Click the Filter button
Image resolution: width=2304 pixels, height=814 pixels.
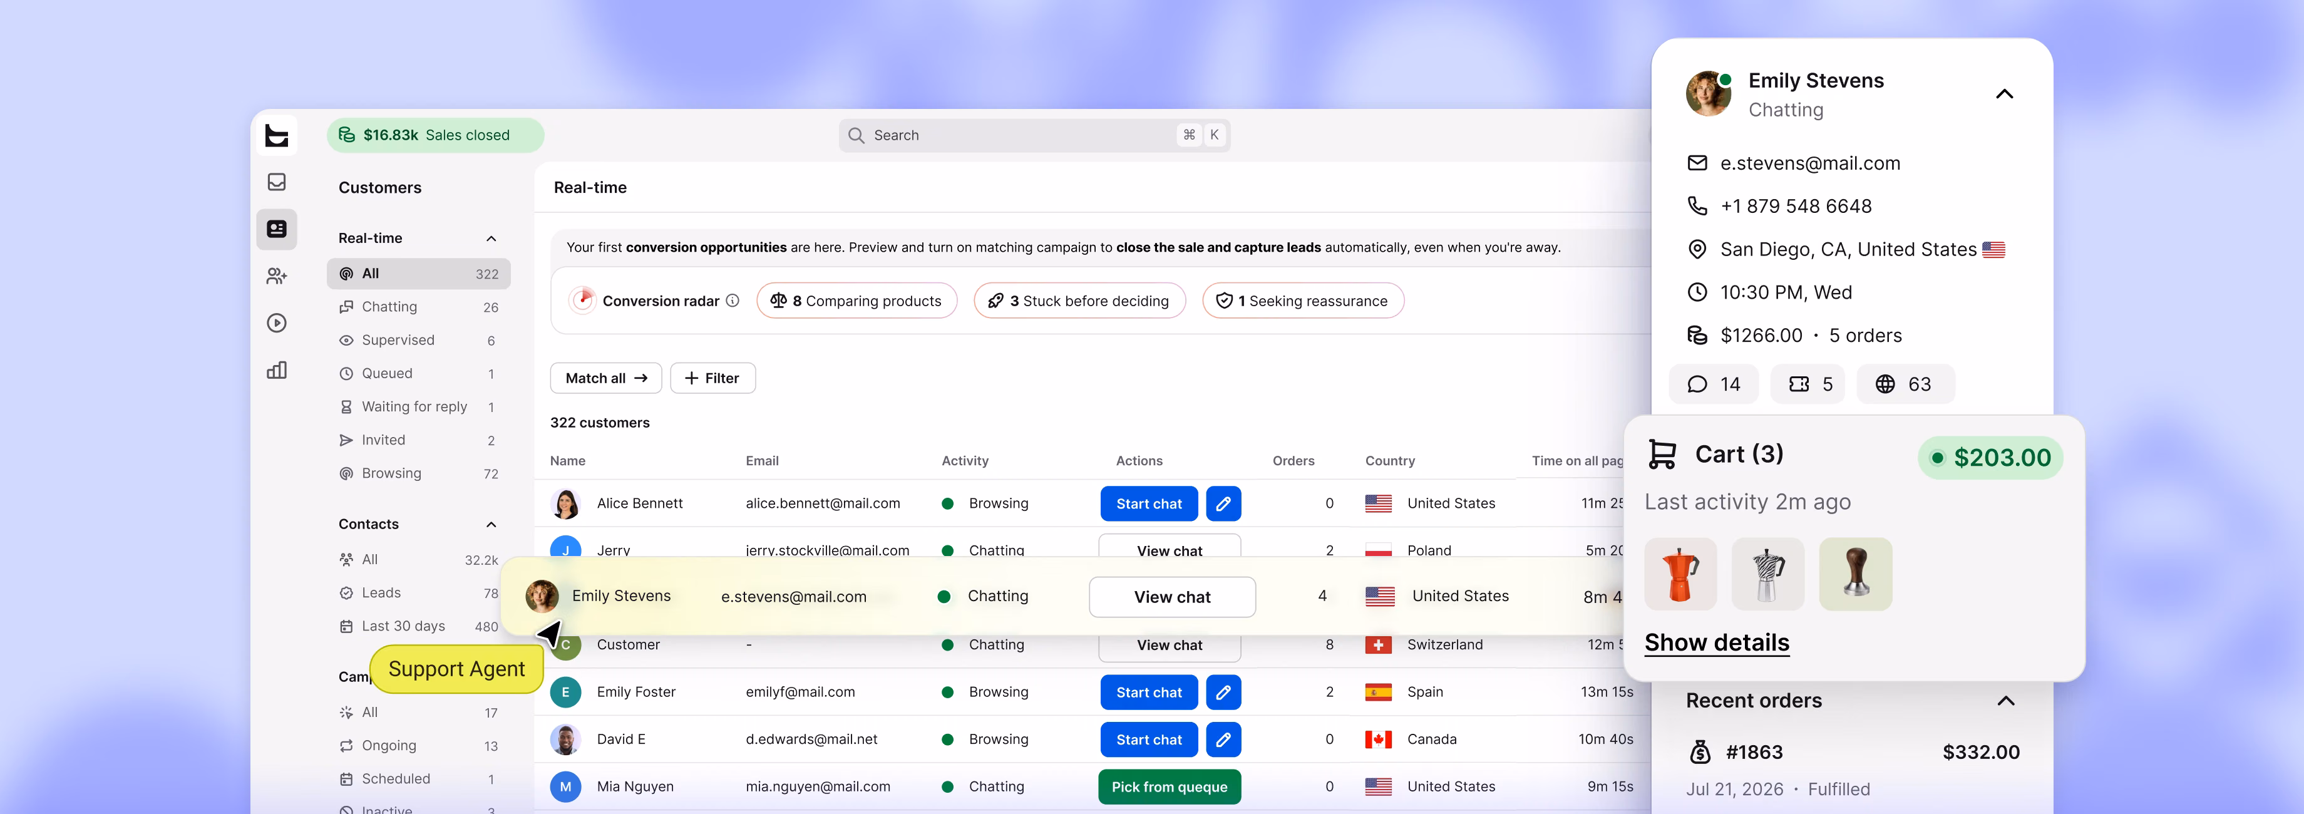point(712,378)
